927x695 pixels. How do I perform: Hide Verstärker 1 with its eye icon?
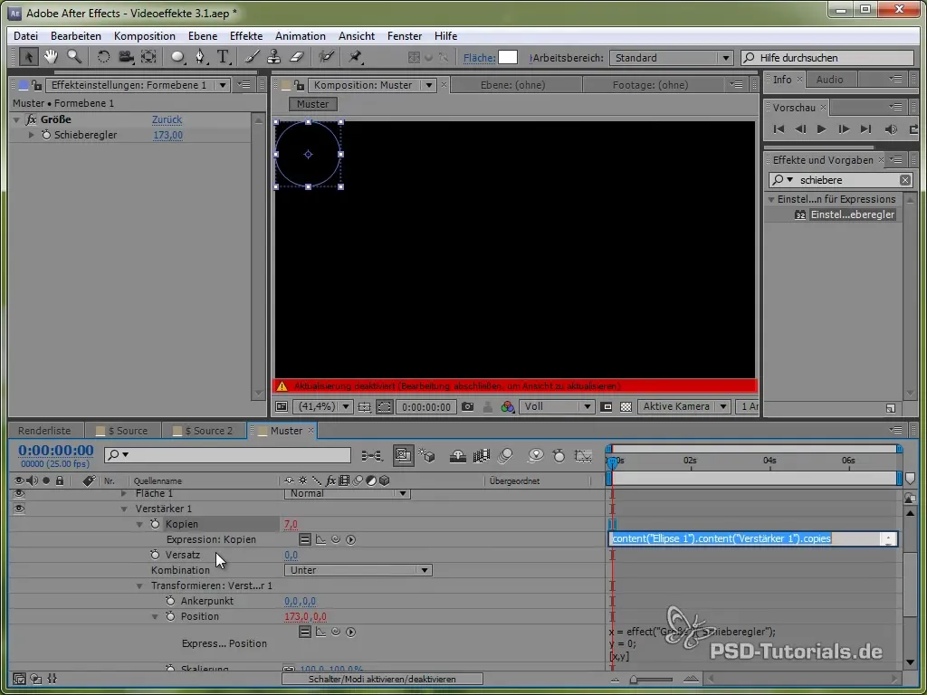19,509
